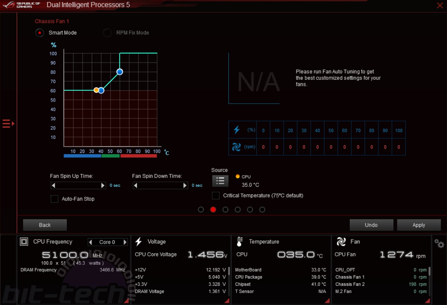
Task: Click Chassis Fan 2 row in Fan panel
Action: tap(381, 284)
